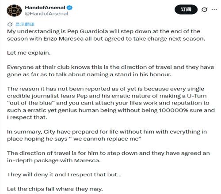The height and width of the screenshot is (194, 221).
Task: Open the three-dot more options menu
Action: pos(214,10)
